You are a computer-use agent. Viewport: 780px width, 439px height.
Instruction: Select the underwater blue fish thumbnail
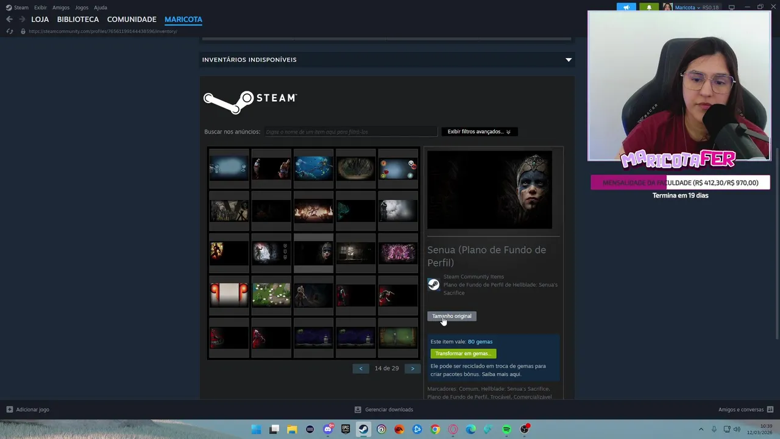(x=314, y=168)
